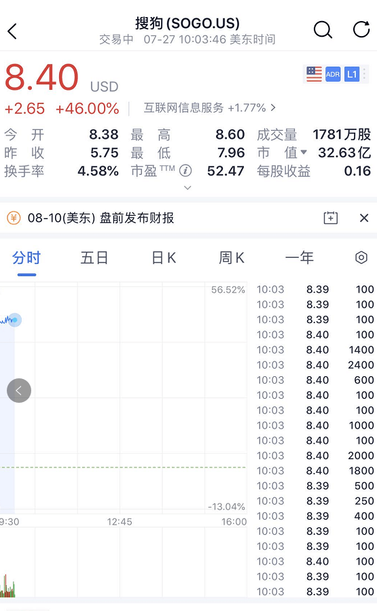Switch to the 周K weekly candlestick tab
Screen dimensions: 377x611
pyautogui.click(x=232, y=258)
